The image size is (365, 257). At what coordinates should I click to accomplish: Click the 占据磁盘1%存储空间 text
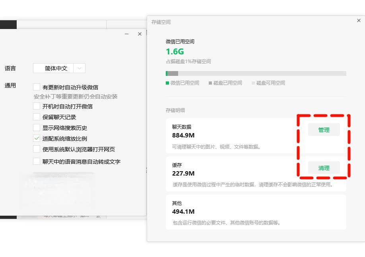[188, 62]
